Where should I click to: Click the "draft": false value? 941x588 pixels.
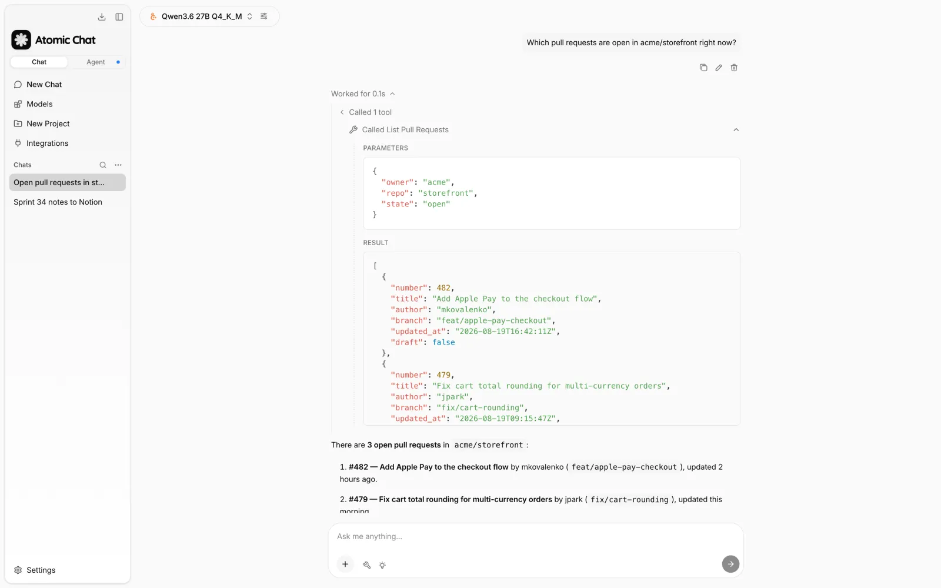click(443, 343)
